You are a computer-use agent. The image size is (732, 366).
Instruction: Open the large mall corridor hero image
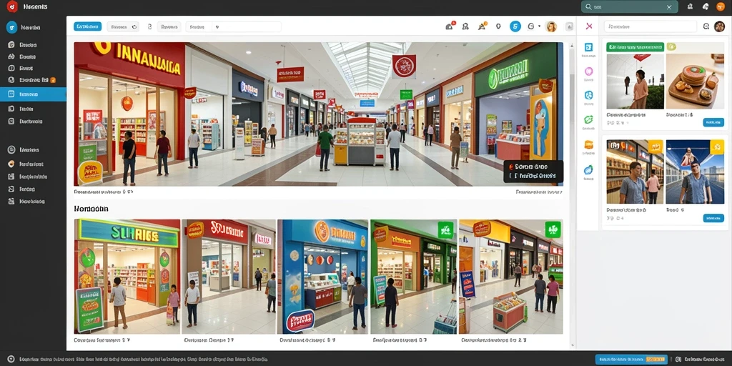tap(318, 114)
